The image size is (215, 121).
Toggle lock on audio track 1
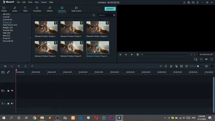pos(8,104)
